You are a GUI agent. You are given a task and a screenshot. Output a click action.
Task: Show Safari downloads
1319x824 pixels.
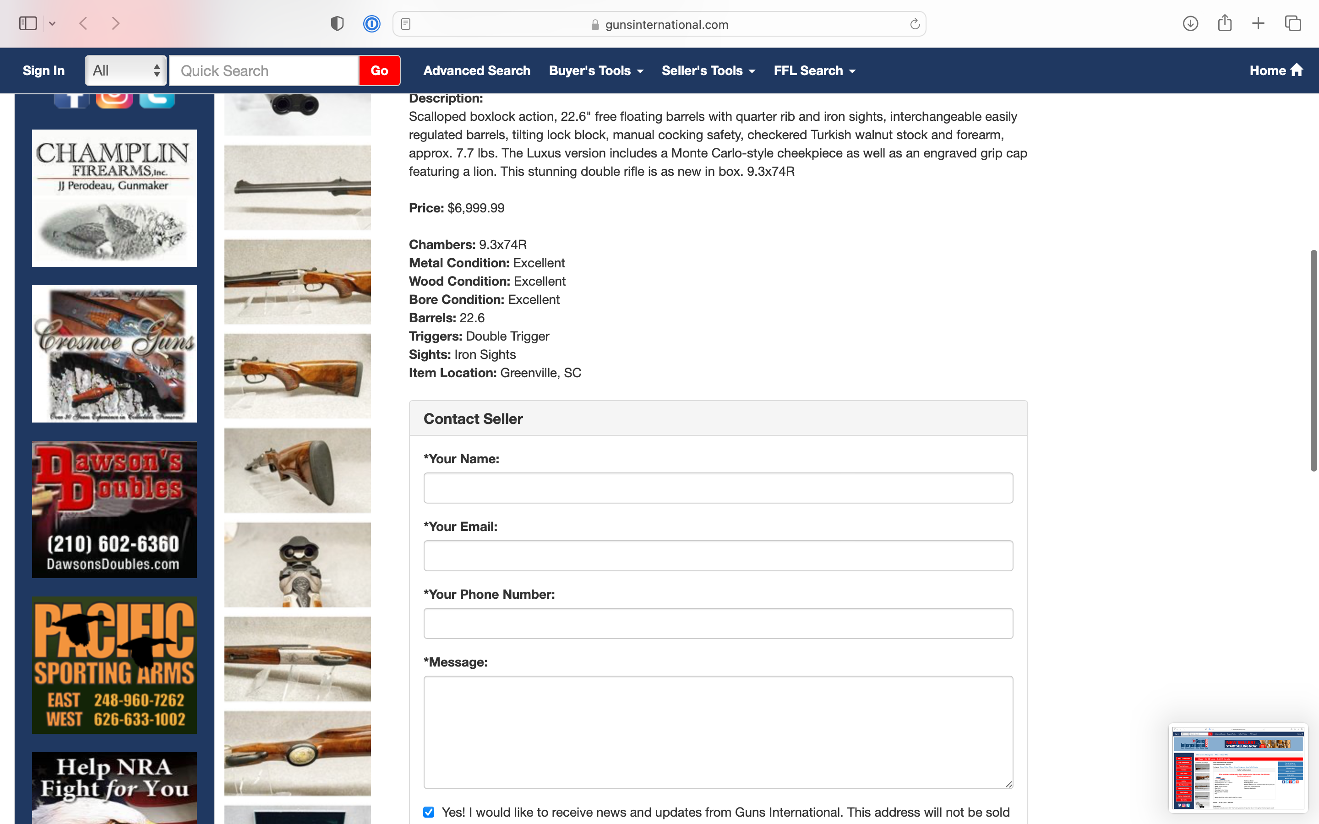(1190, 23)
